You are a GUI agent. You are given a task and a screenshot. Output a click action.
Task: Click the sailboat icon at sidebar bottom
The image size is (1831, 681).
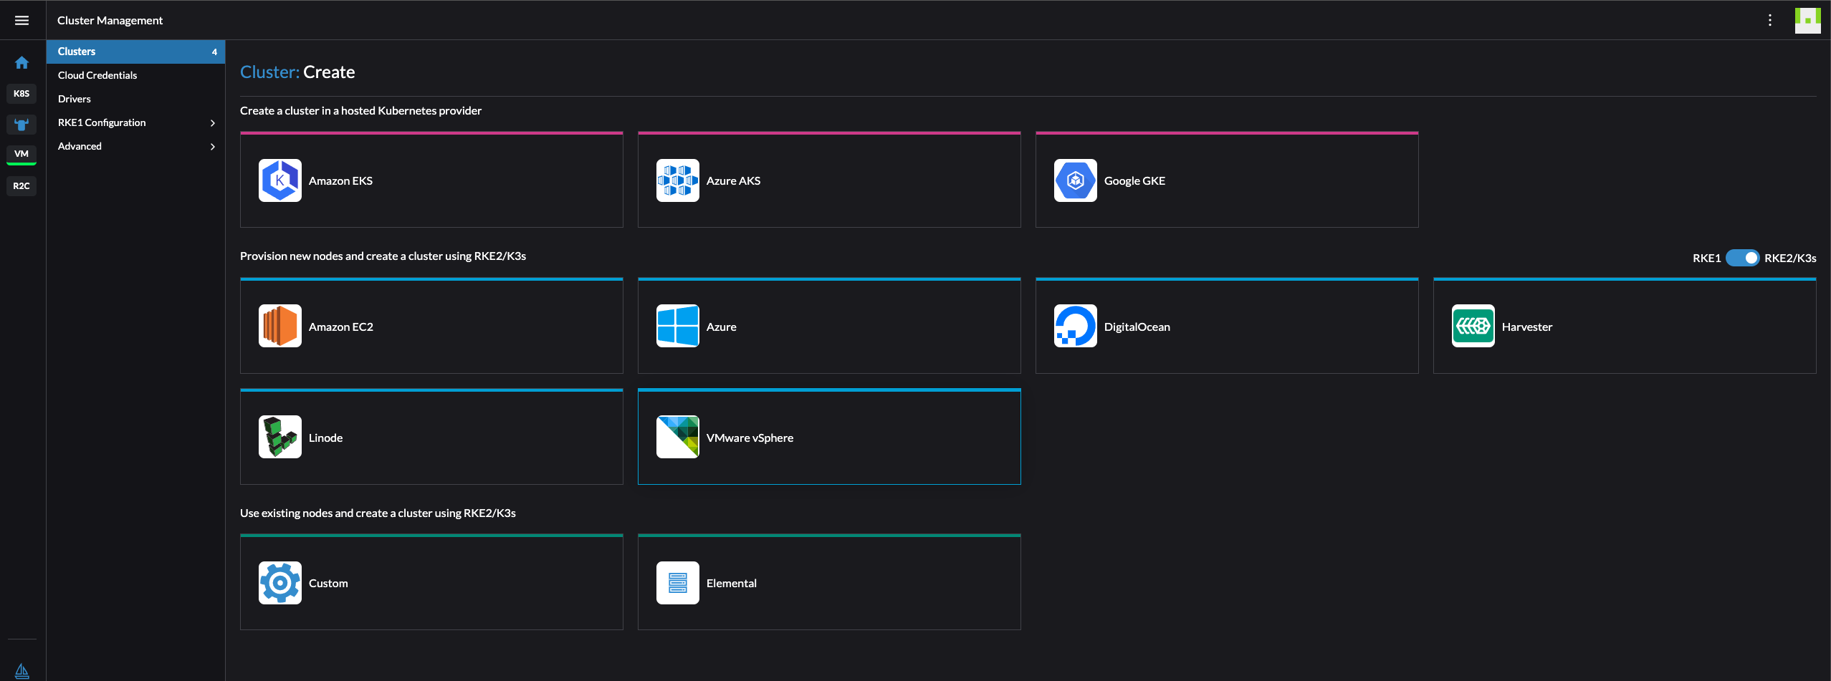click(x=21, y=671)
